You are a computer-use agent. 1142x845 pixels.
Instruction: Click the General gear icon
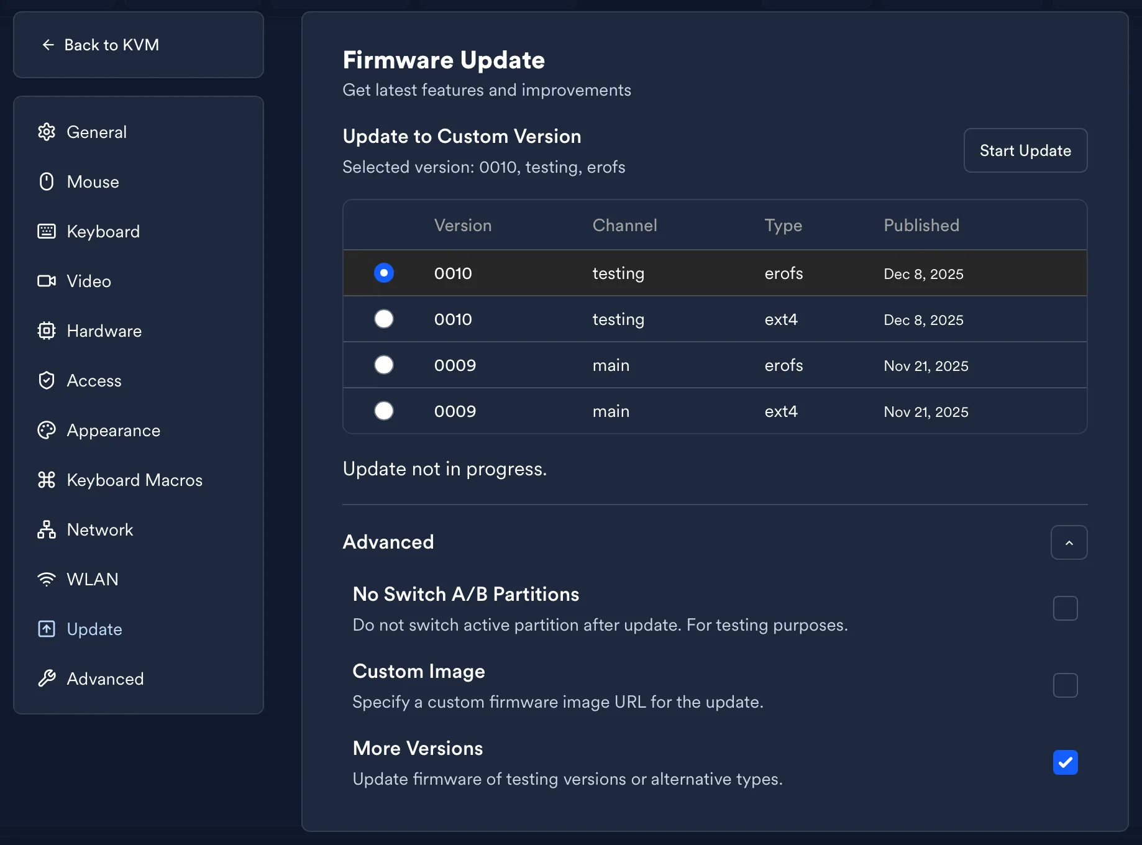47,132
